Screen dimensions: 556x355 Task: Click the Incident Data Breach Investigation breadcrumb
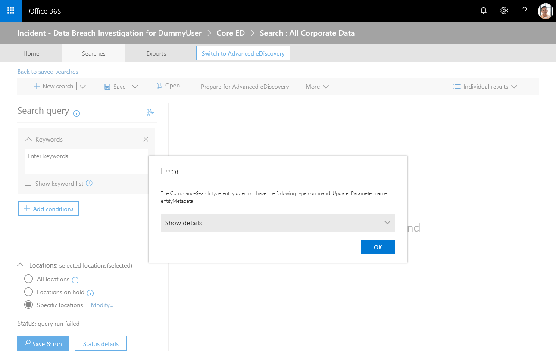point(109,33)
